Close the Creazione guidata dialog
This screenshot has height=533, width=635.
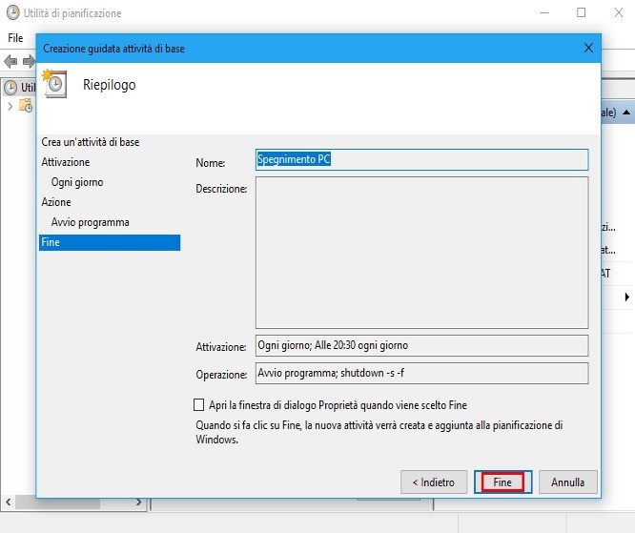(x=587, y=48)
